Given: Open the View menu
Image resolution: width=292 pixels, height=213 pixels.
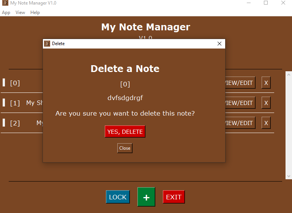Looking at the screenshot, I should [20, 13].
